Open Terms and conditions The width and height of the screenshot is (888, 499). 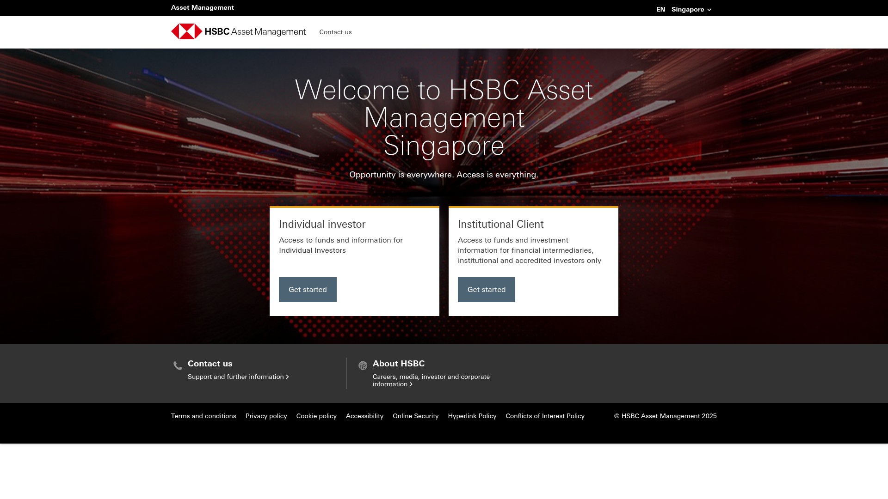click(x=203, y=416)
